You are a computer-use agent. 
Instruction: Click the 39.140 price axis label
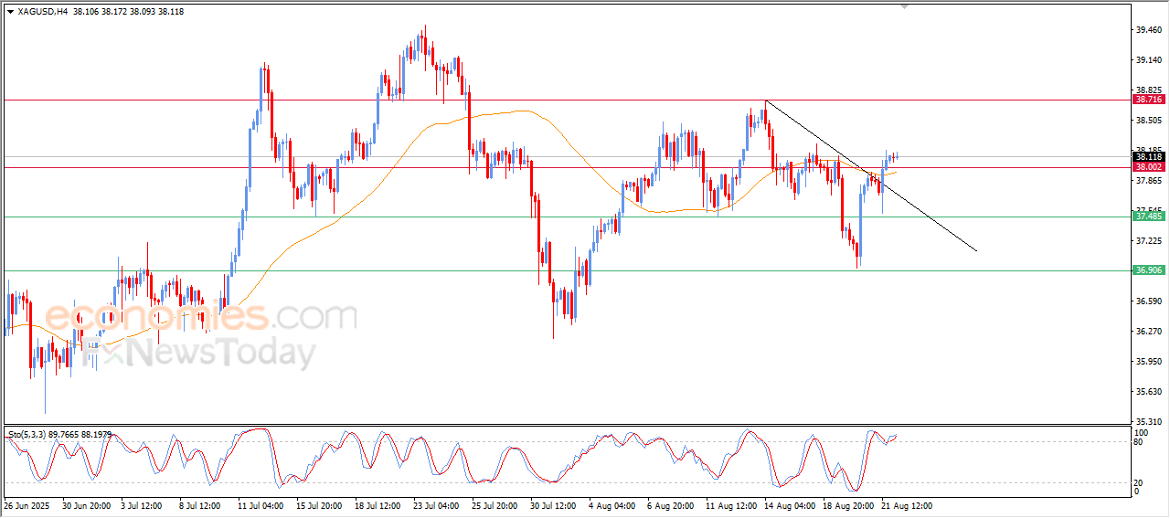(1148, 60)
